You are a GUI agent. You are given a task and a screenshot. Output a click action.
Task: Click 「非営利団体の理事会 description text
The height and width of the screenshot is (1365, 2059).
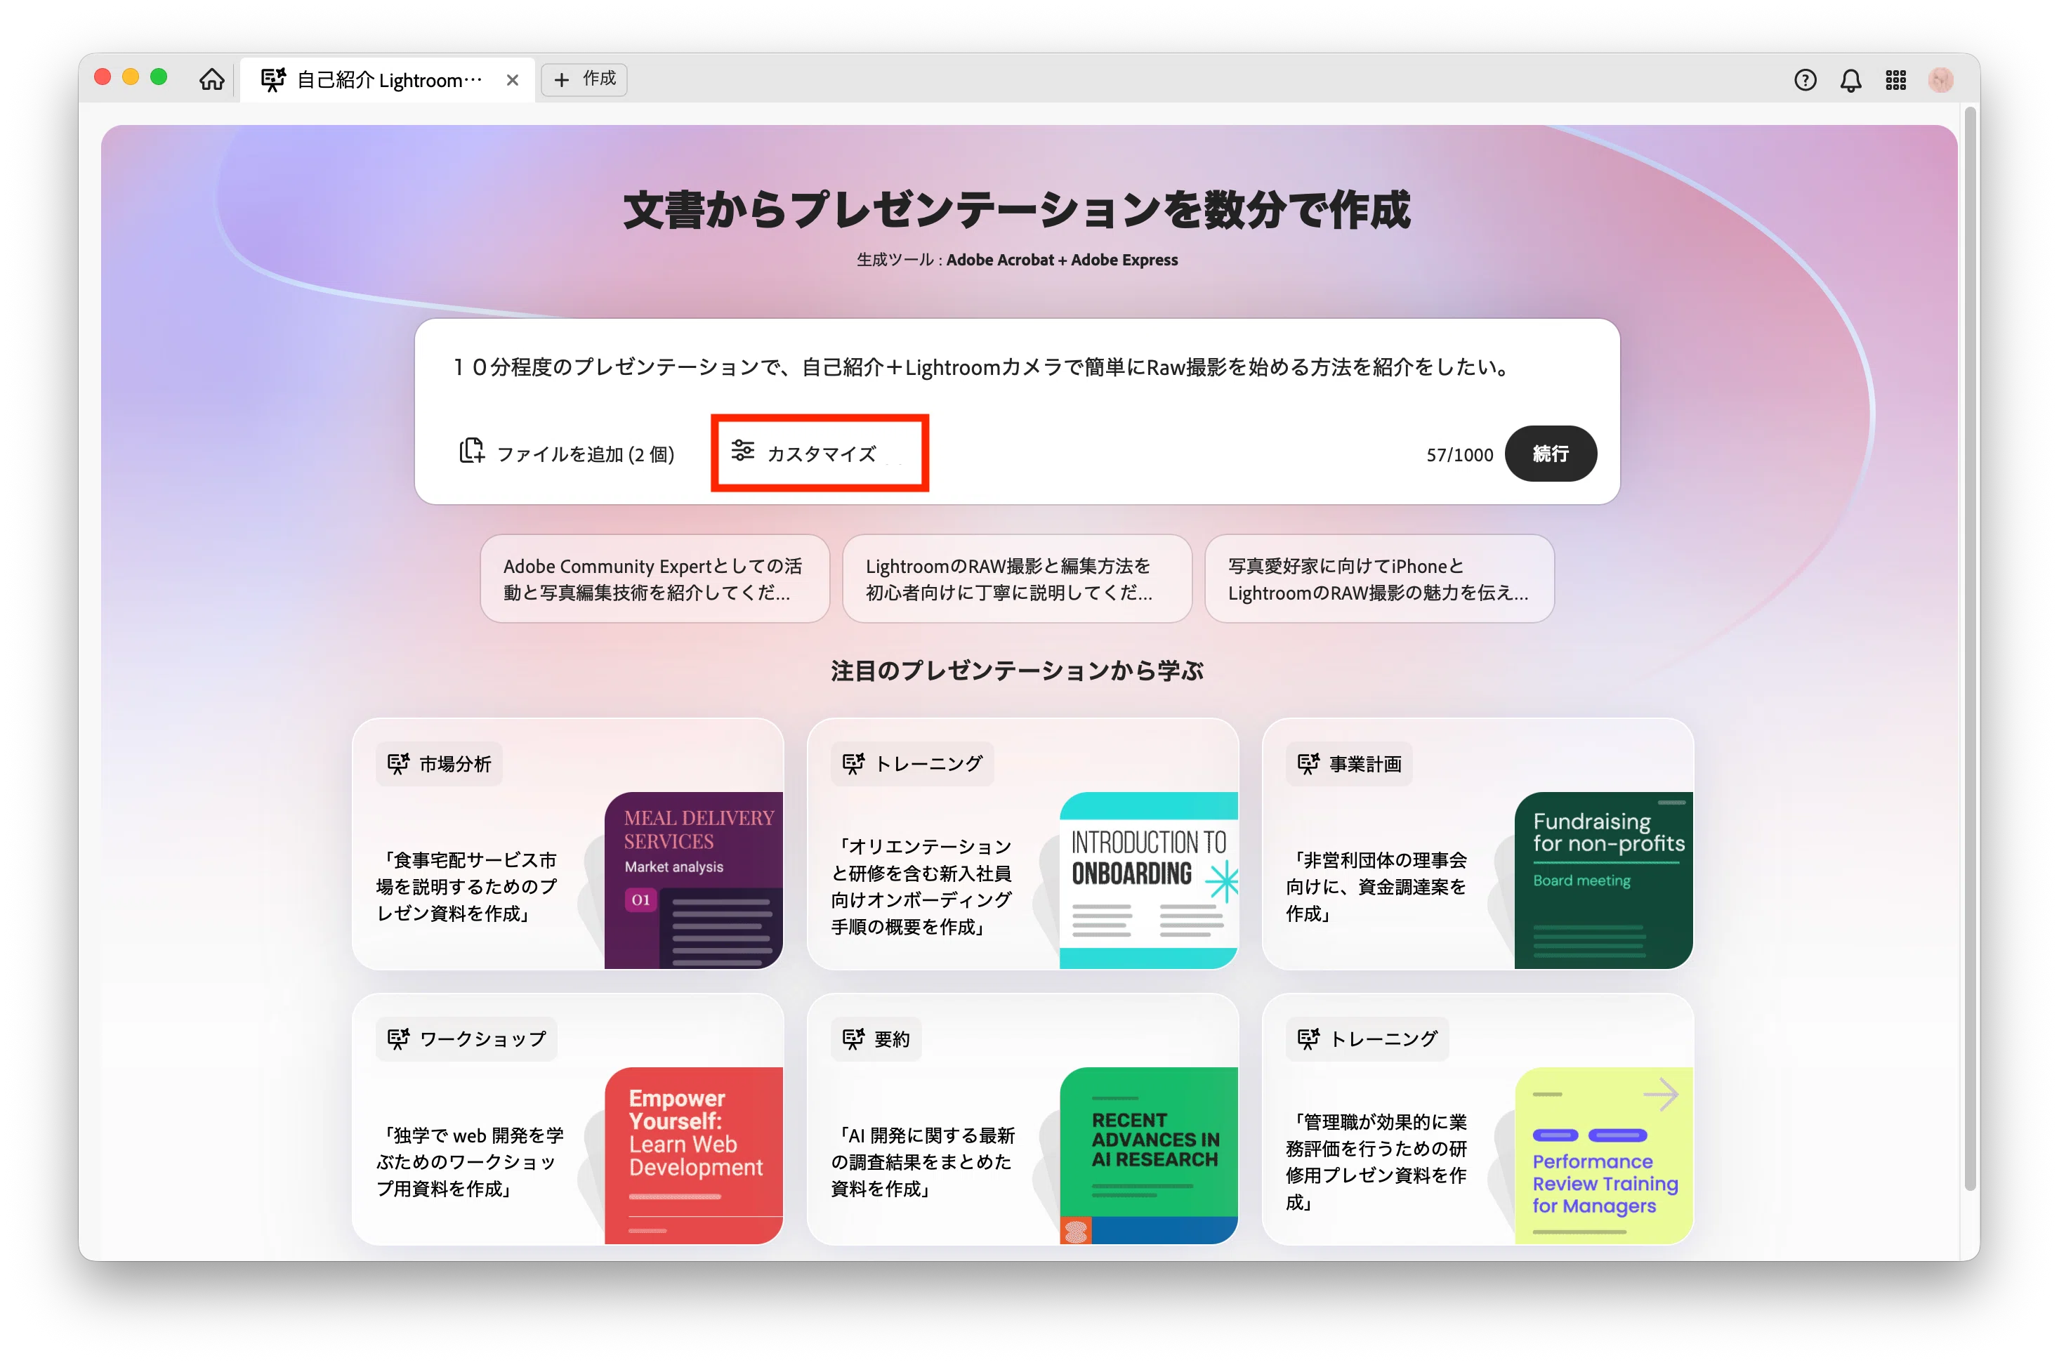(1377, 886)
